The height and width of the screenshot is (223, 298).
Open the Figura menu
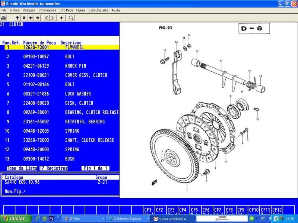pyautogui.click(x=80, y=10)
